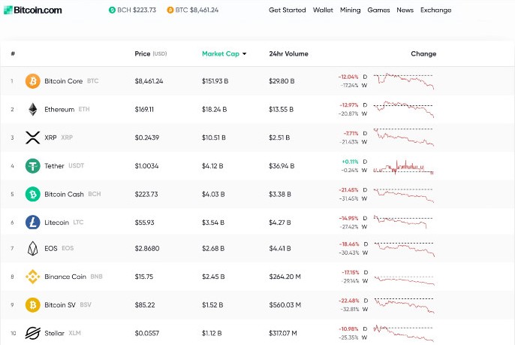Screen dimensions: 515x345
Task: Open the Games menu item
Action: [x=378, y=11]
